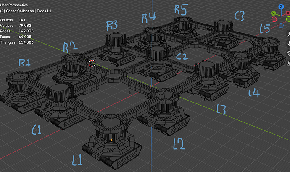
Task: Click the Edges count "142,035"
Action: (x=26, y=31)
